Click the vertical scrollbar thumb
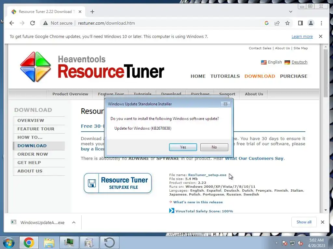Viewport: 333px width, 249px height. pos(326,73)
